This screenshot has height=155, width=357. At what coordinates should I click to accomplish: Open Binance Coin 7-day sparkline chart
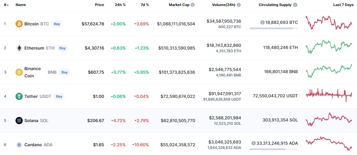pos(329,71)
